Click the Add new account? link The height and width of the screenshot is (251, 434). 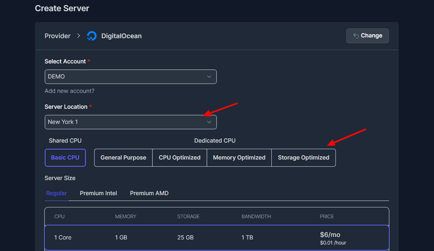(x=69, y=91)
